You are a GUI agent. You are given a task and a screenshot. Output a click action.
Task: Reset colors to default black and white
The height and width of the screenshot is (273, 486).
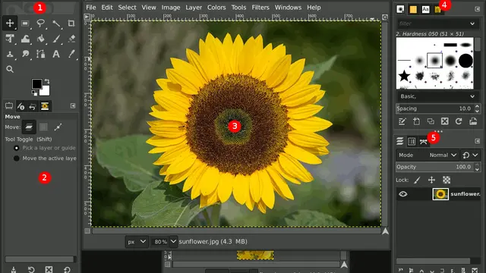point(34,93)
